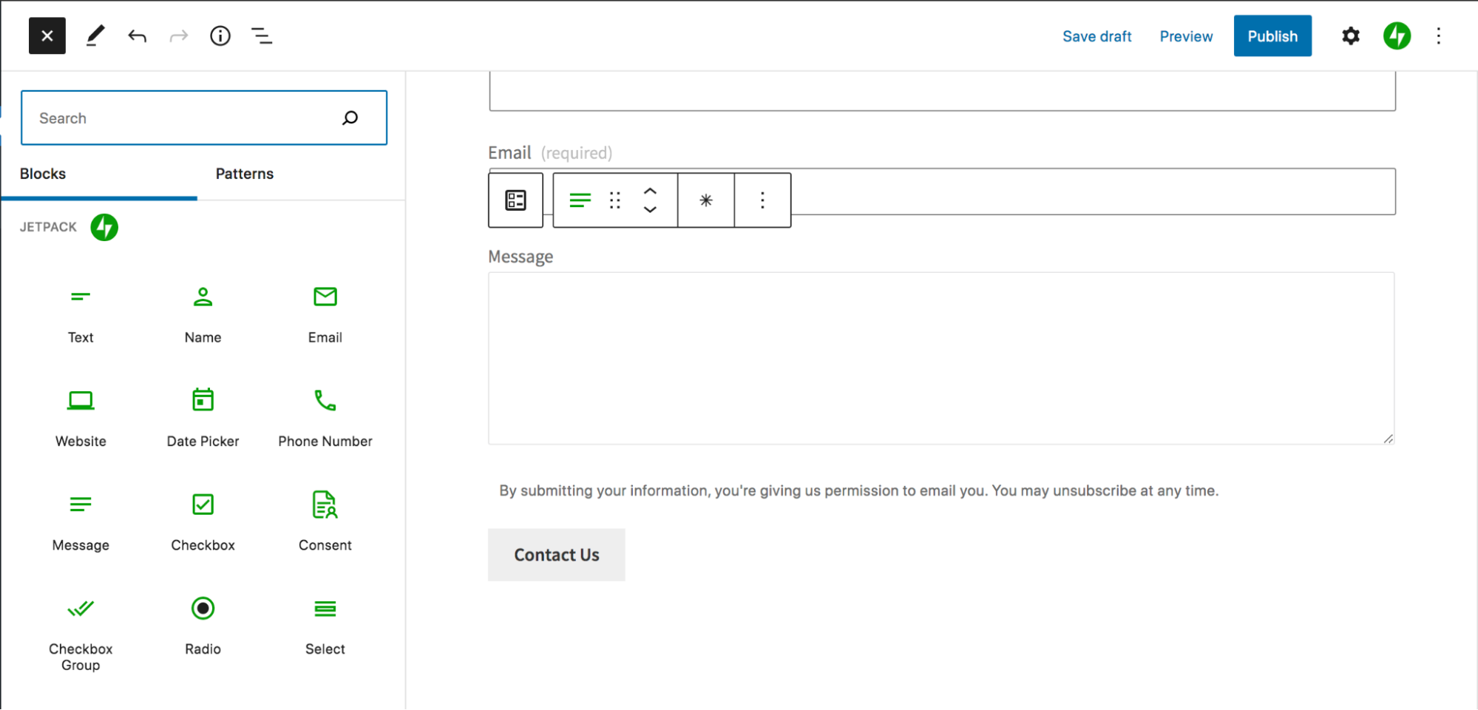Screen dimensions: 1478x710
Task: Toggle the required asterisk for Email
Action: (706, 200)
